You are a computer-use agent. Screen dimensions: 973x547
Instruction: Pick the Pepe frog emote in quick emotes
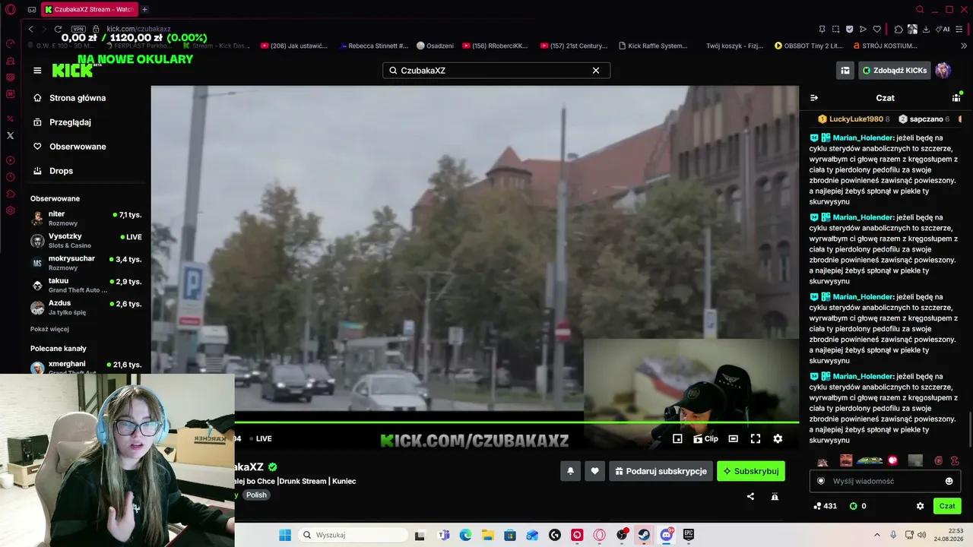tap(870, 460)
